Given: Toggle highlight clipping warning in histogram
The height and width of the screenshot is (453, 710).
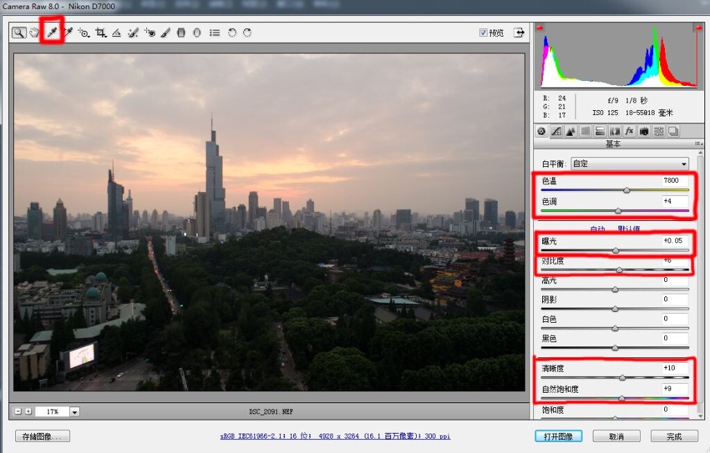Looking at the screenshot, I should [698, 28].
